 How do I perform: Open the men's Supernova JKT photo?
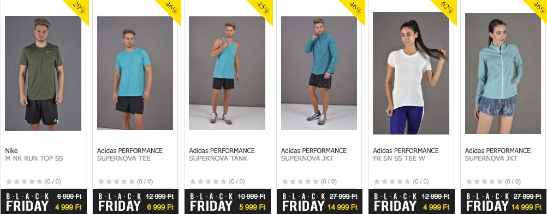pyautogui.click(x=319, y=73)
